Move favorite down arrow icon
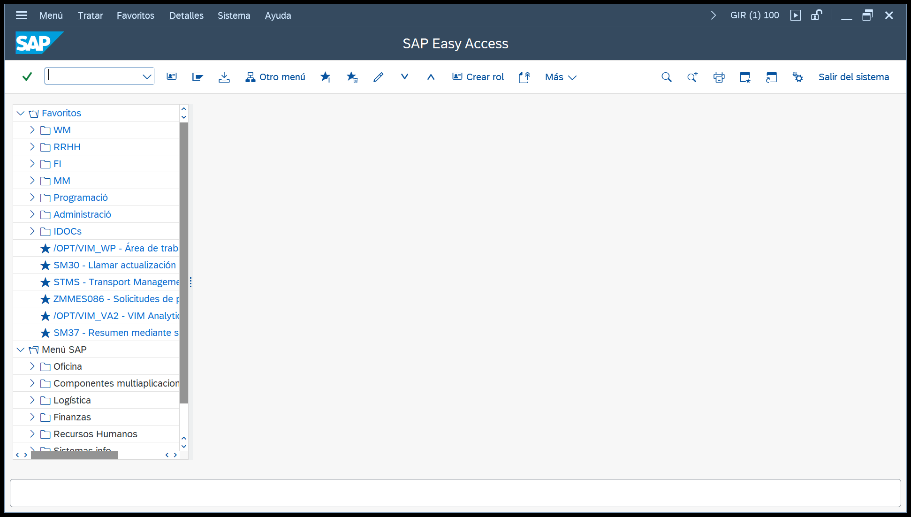This screenshot has height=517, width=911. 404,76
